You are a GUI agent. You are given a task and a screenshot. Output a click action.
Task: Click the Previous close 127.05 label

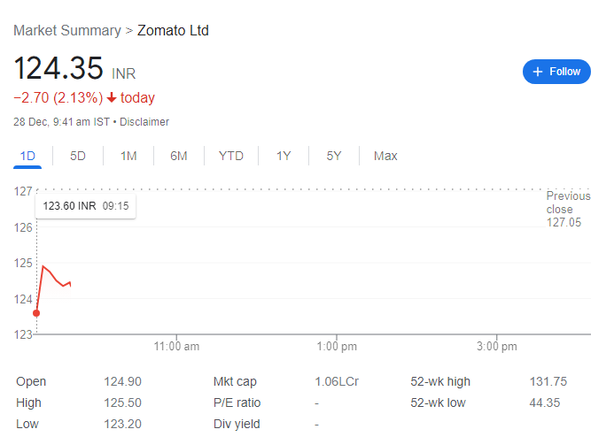pyautogui.click(x=568, y=209)
